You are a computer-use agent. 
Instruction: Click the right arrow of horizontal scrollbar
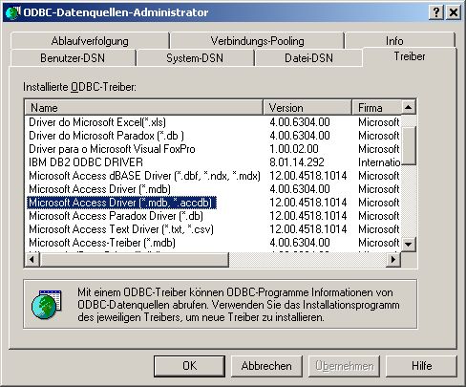tap(393, 259)
